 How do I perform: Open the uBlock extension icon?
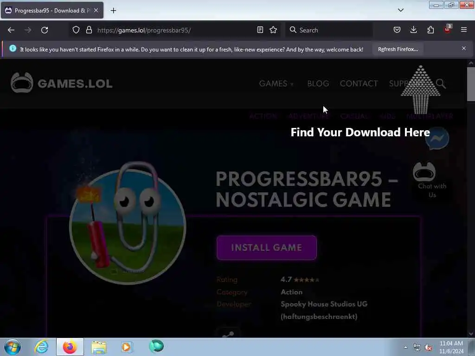click(x=448, y=29)
